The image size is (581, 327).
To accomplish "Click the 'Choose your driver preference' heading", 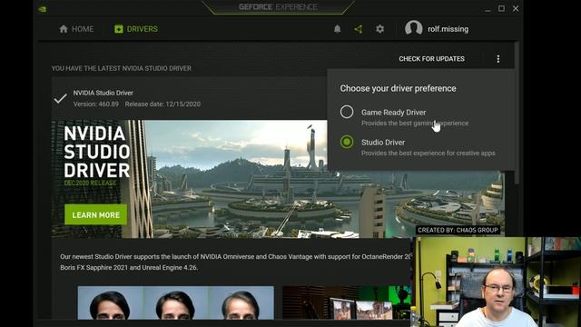I will (x=398, y=88).
